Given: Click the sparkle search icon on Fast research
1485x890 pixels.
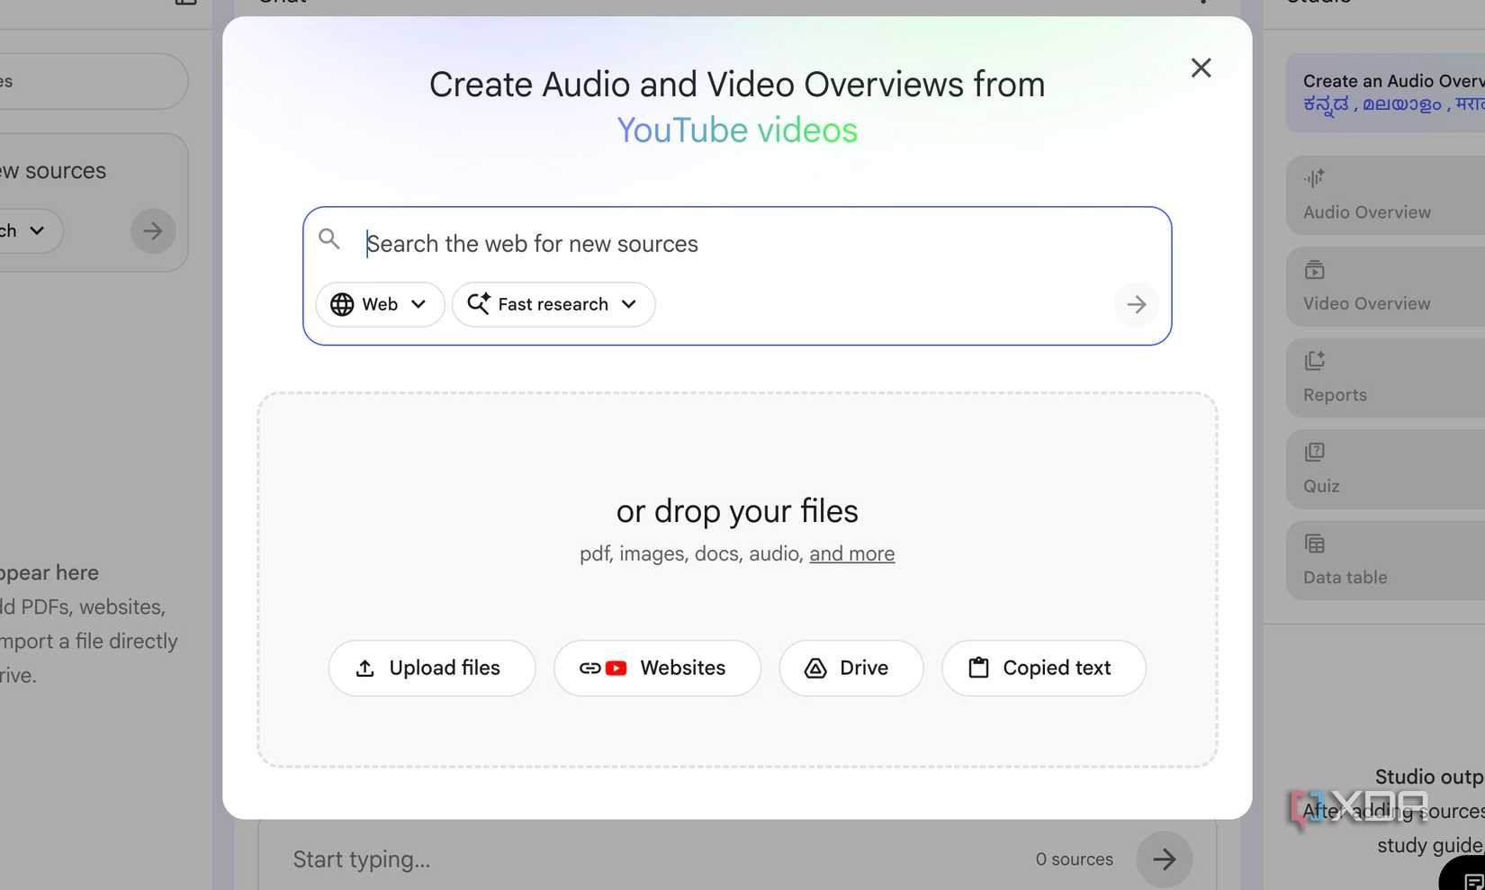Looking at the screenshot, I should click(x=479, y=304).
